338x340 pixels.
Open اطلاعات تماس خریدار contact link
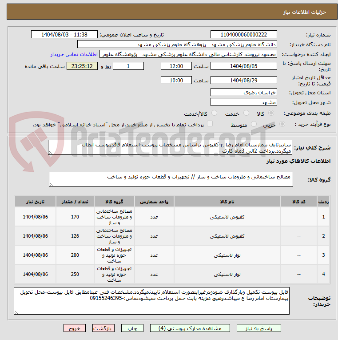pos(74,54)
